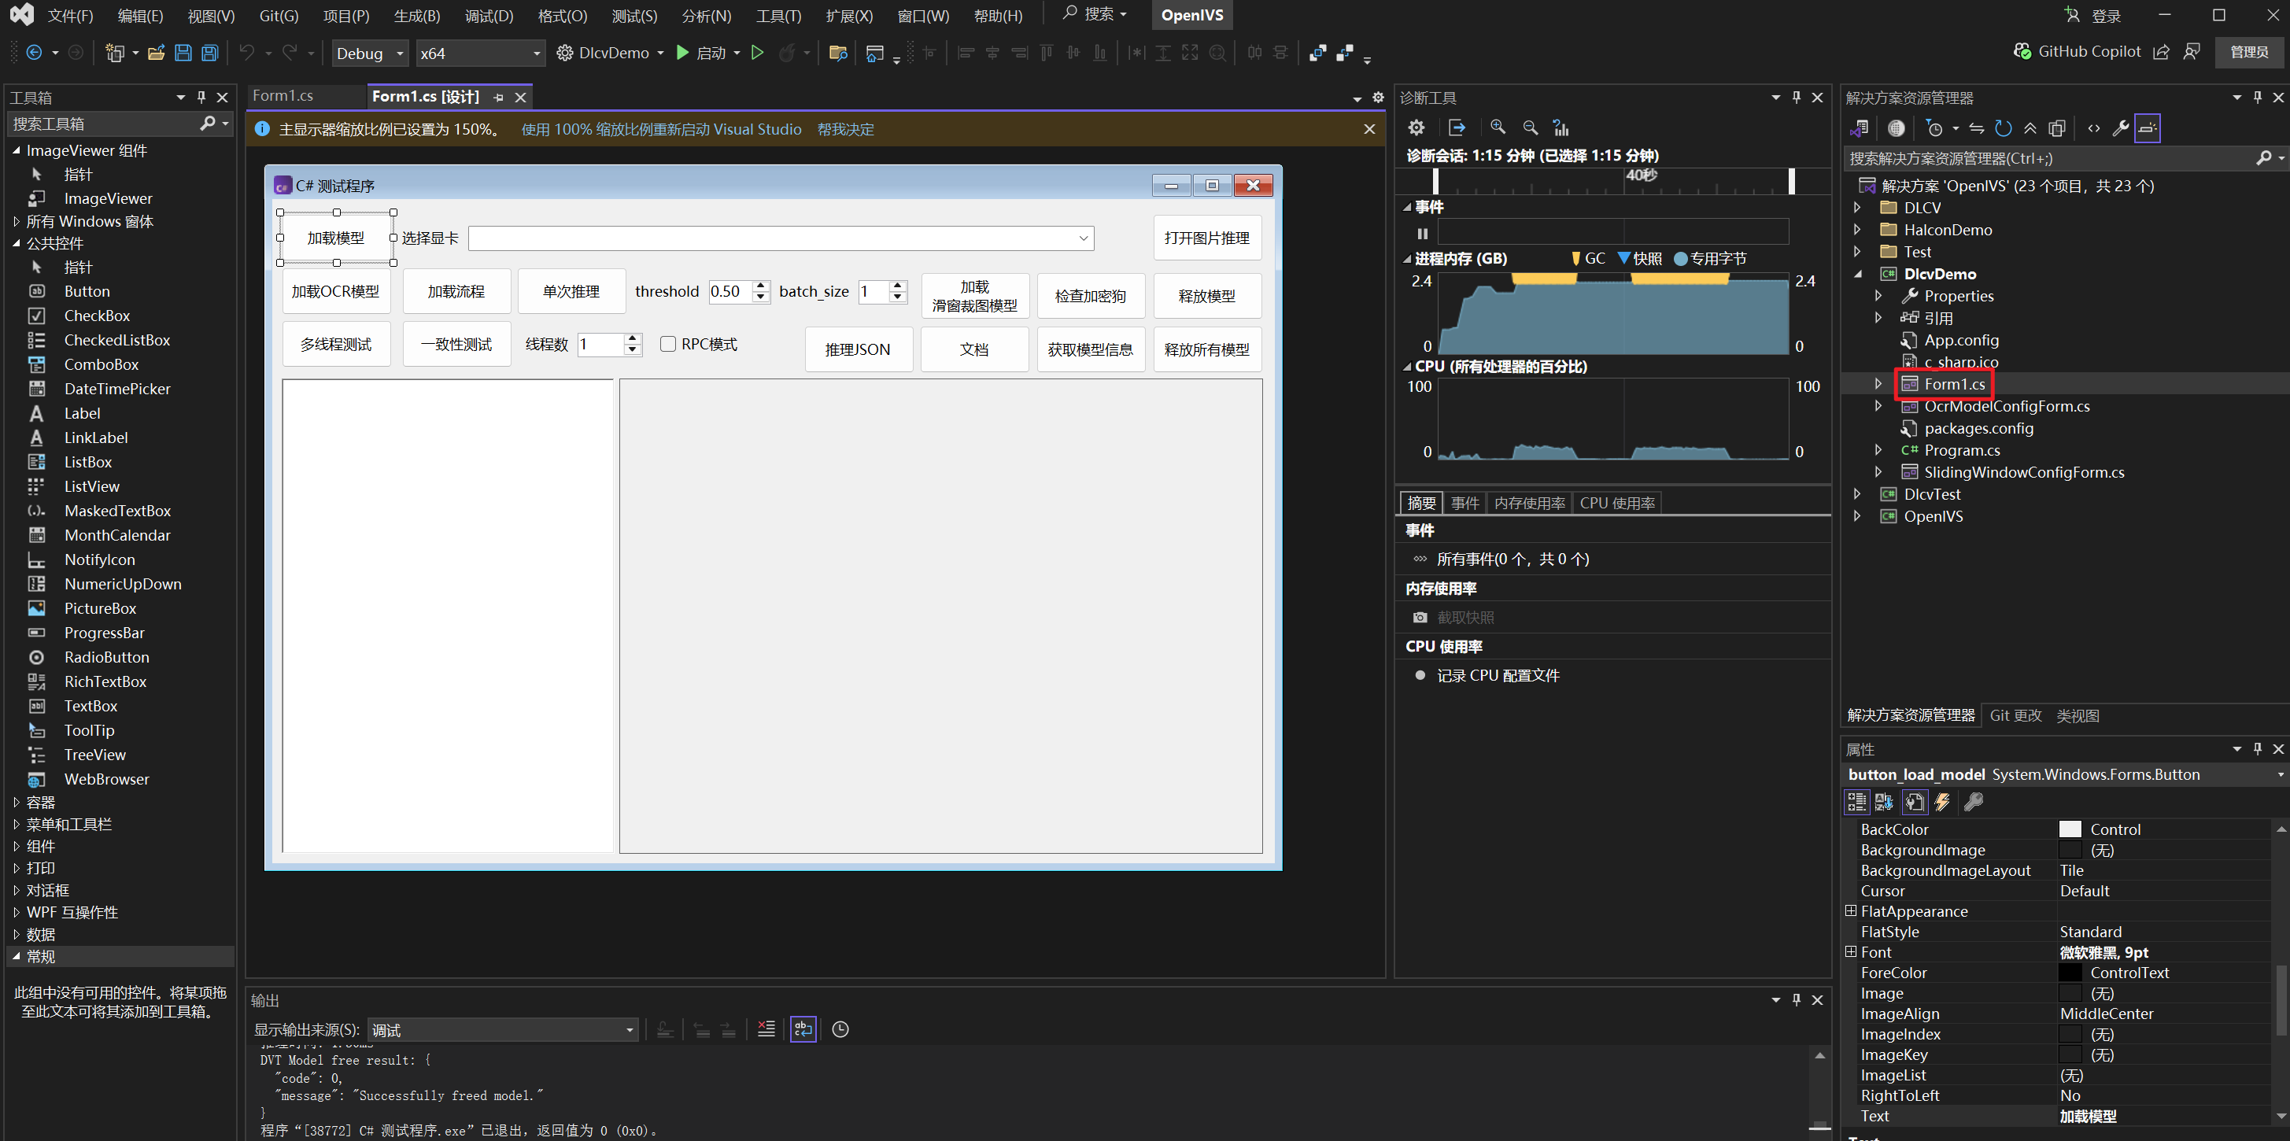Screen dimensions: 2290x1141
Task: Click the Events lightning icon in Properties
Action: point(1942,803)
